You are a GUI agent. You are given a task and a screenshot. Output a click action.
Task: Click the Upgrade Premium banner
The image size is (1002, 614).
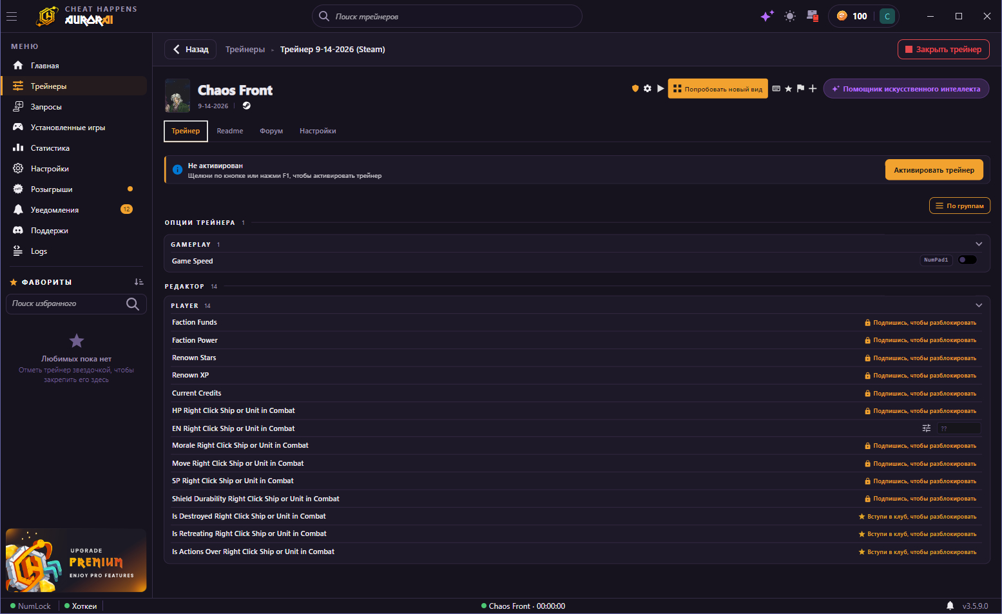click(76, 561)
